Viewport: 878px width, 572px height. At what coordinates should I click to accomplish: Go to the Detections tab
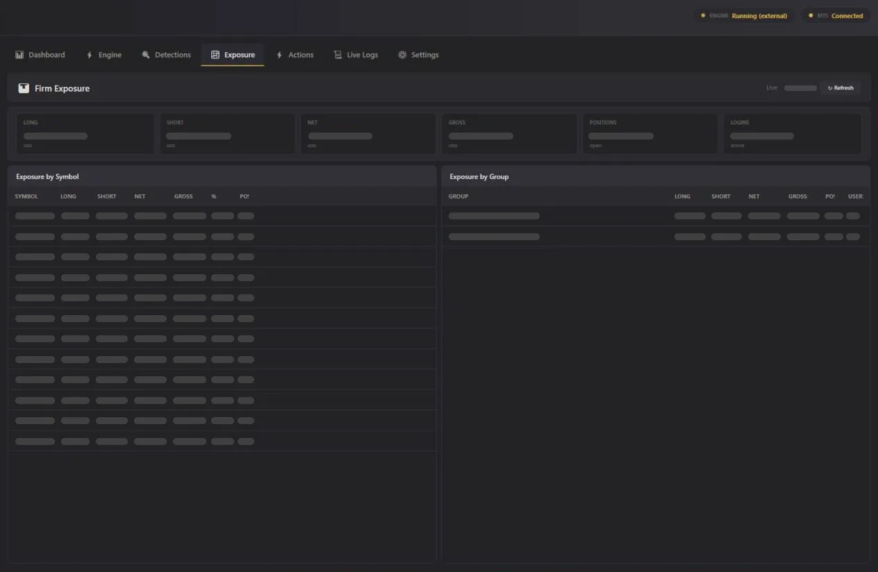pos(166,55)
